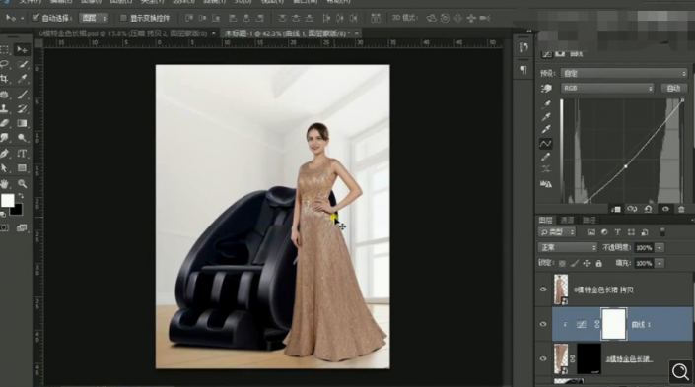
Task: Select the Gradient tool
Action: pyautogui.click(x=22, y=123)
